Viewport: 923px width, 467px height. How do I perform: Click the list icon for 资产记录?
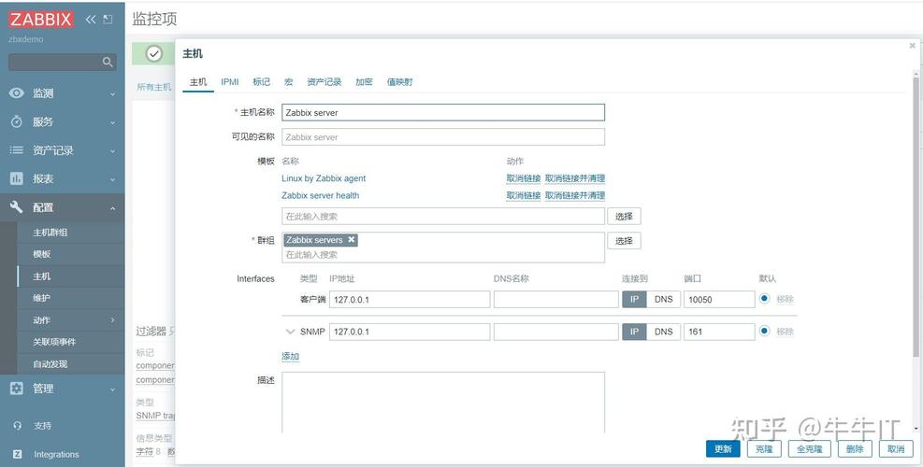[17, 150]
